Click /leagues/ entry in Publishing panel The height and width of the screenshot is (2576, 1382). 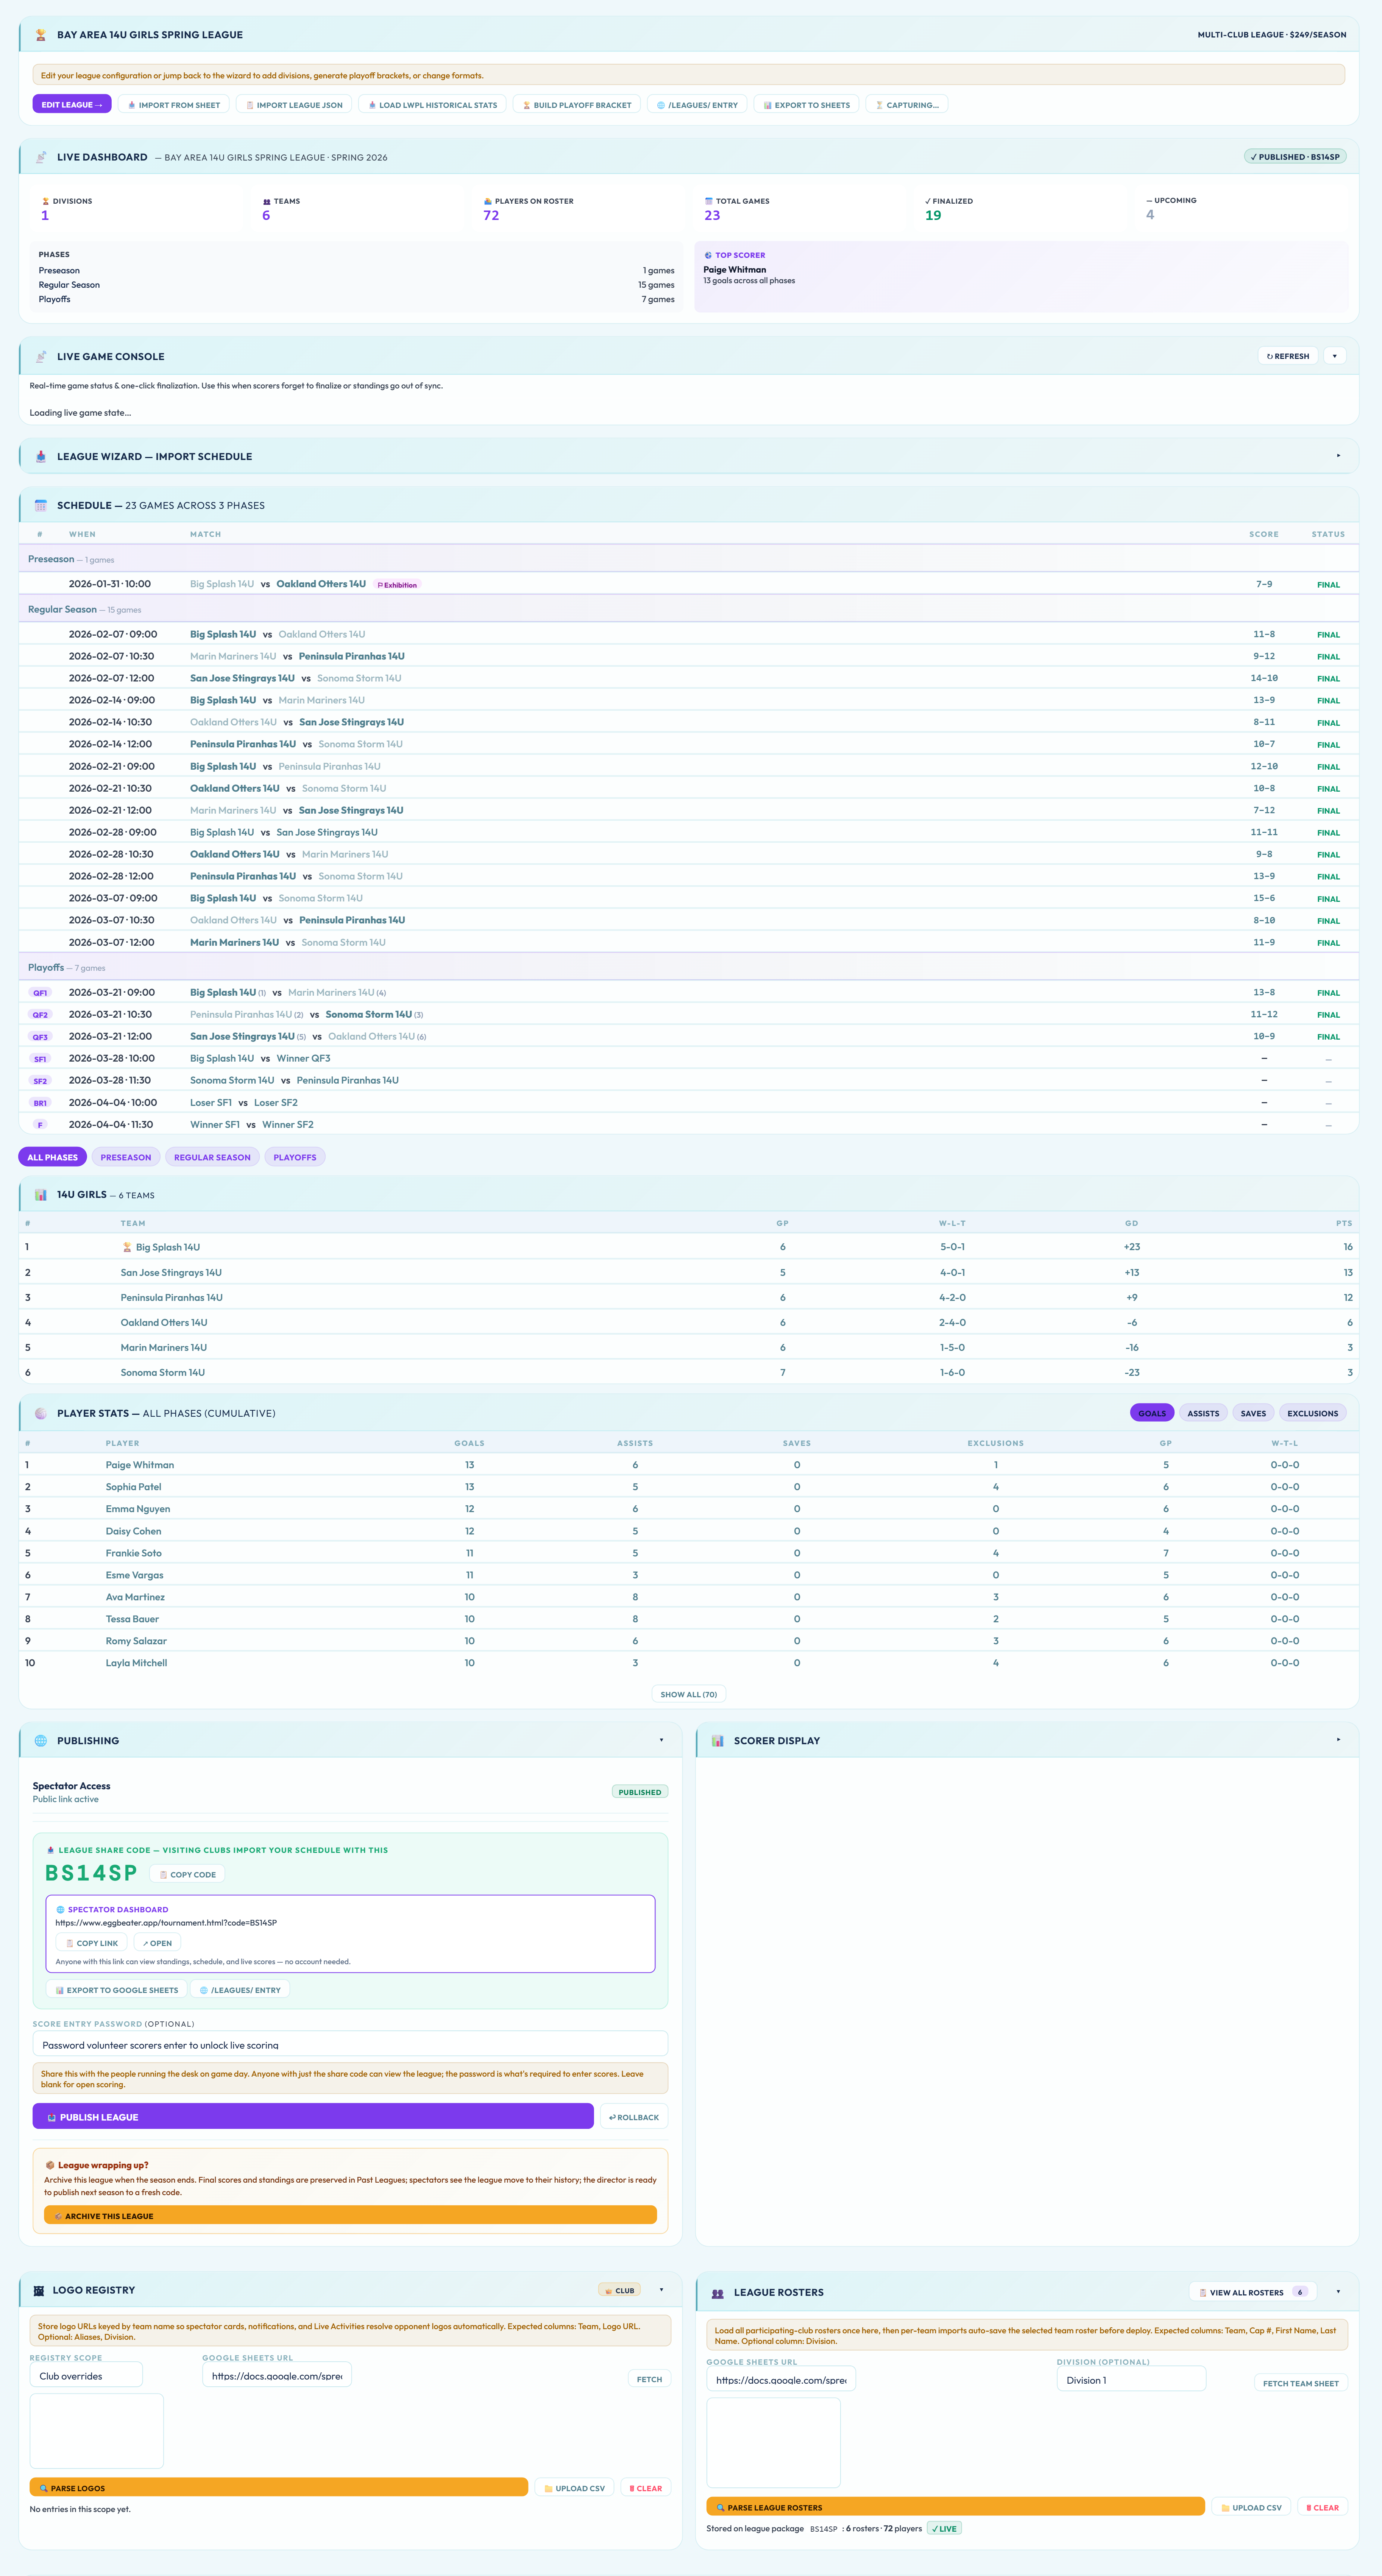240,1990
